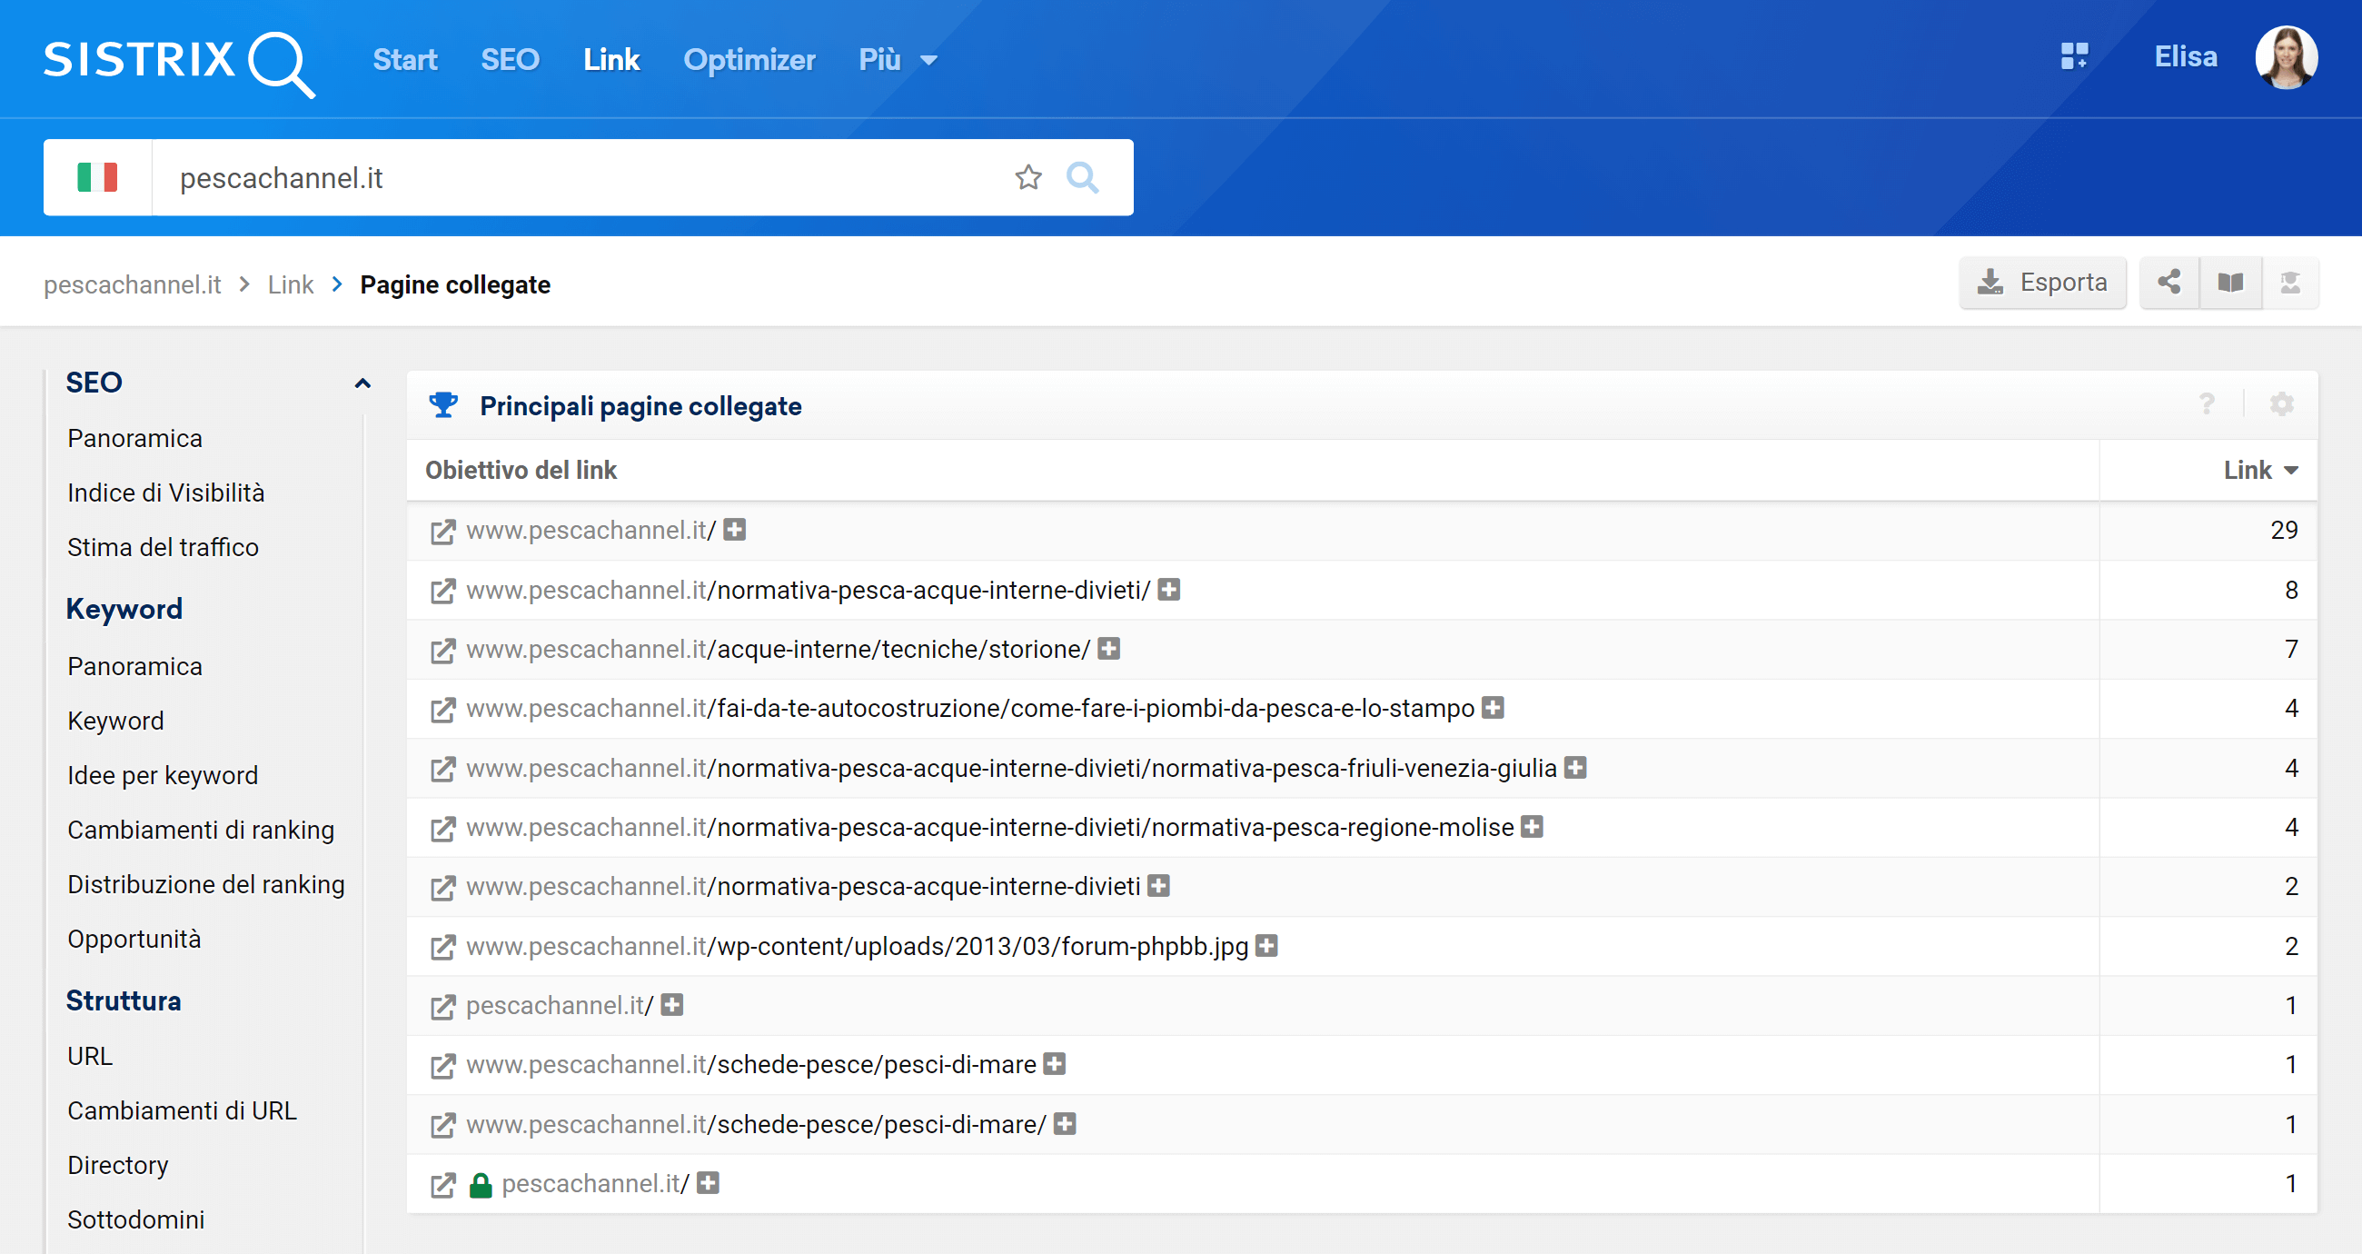Click the Italian flag toggle in search
The image size is (2362, 1254).
97,174
